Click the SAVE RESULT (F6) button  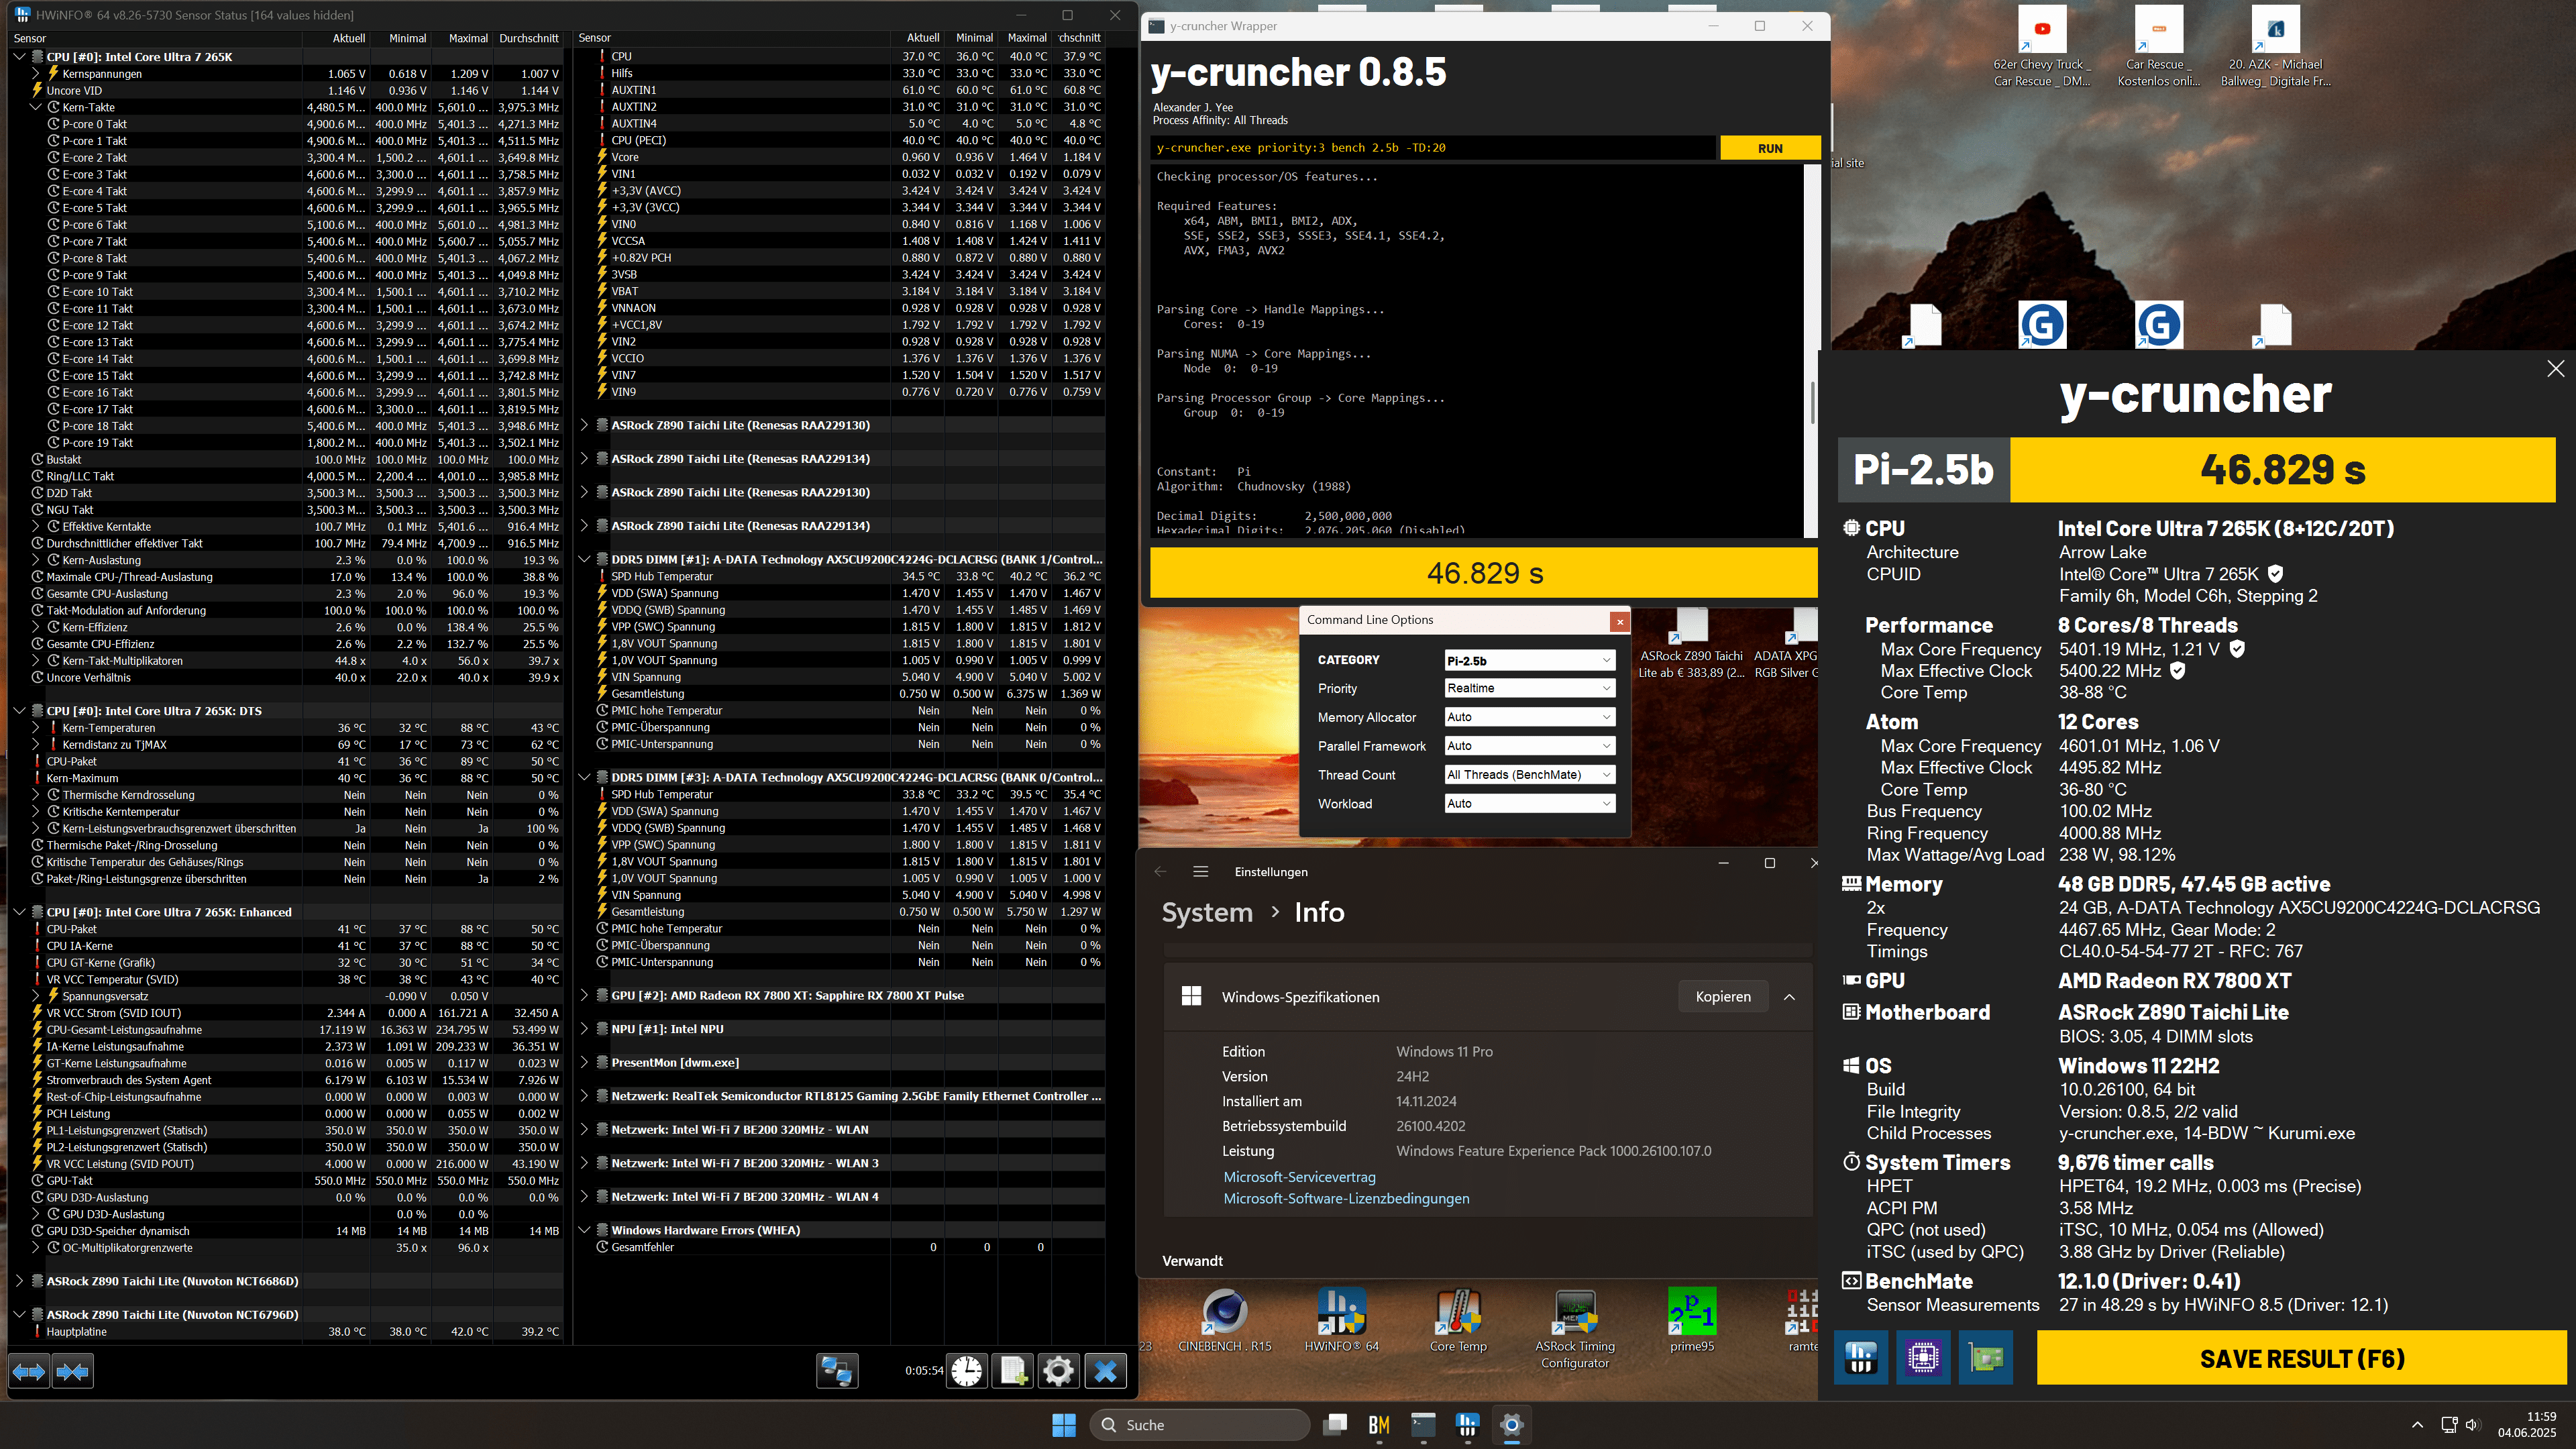coord(2301,1358)
